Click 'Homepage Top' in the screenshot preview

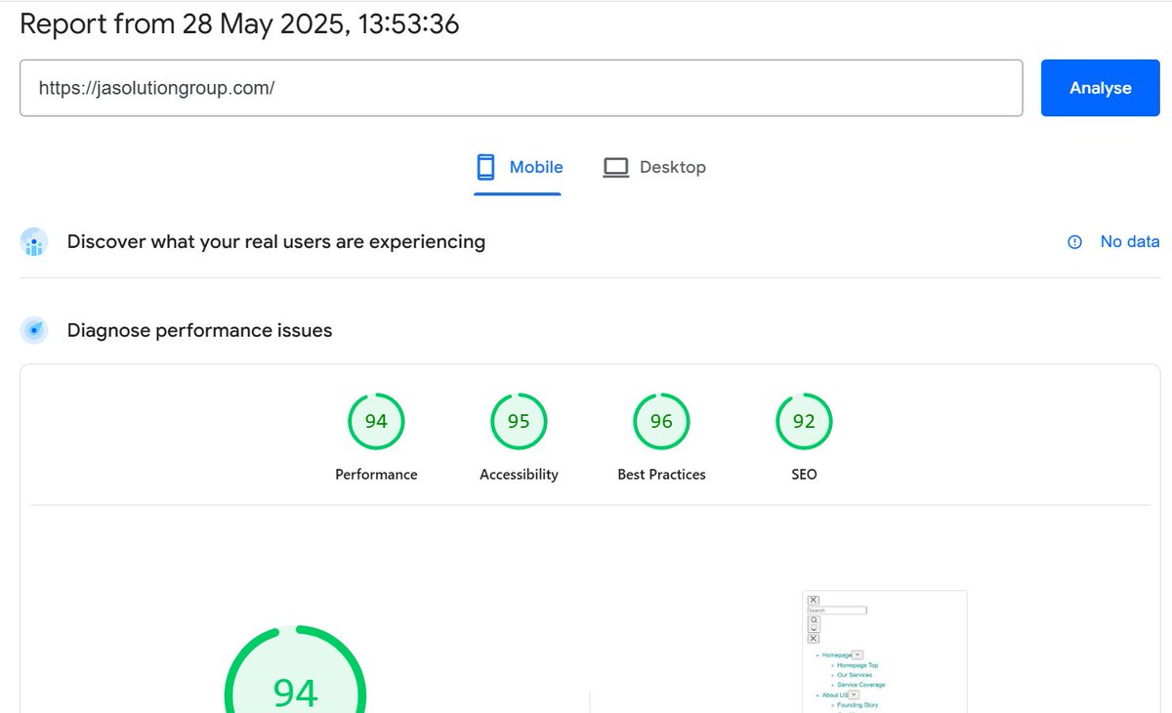click(x=858, y=665)
